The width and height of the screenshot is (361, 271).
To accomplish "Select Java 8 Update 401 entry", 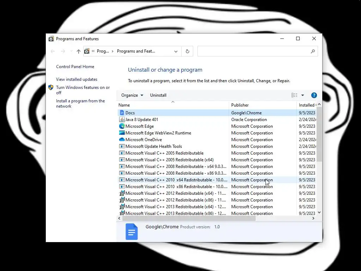I will click(x=142, y=119).
